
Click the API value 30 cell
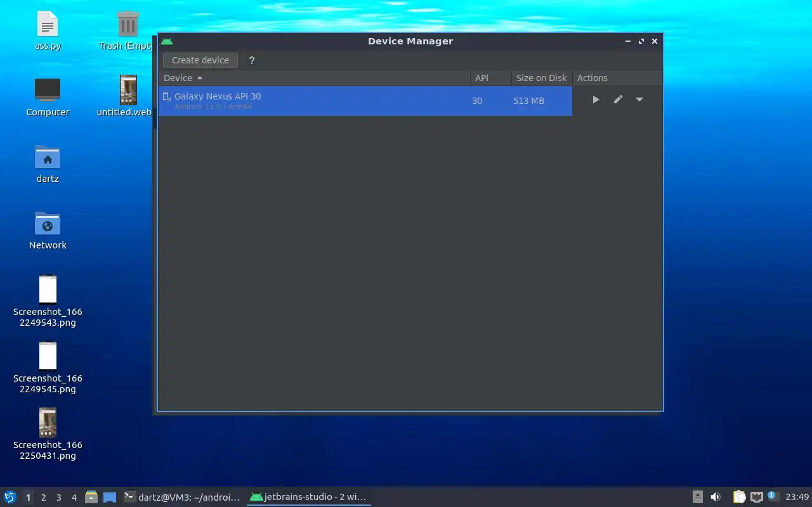(x=477, y=101)
